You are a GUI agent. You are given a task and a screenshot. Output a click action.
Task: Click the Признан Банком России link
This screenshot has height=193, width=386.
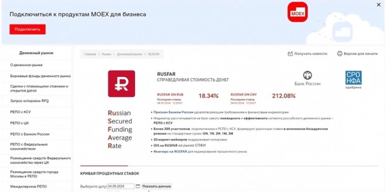173,112
